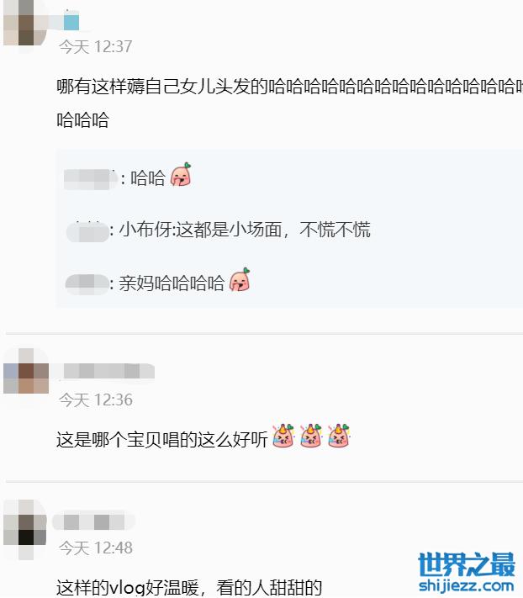Open the username before 小布伢 reply
This screenshot has width=523, height=598.
click(87, 231)
